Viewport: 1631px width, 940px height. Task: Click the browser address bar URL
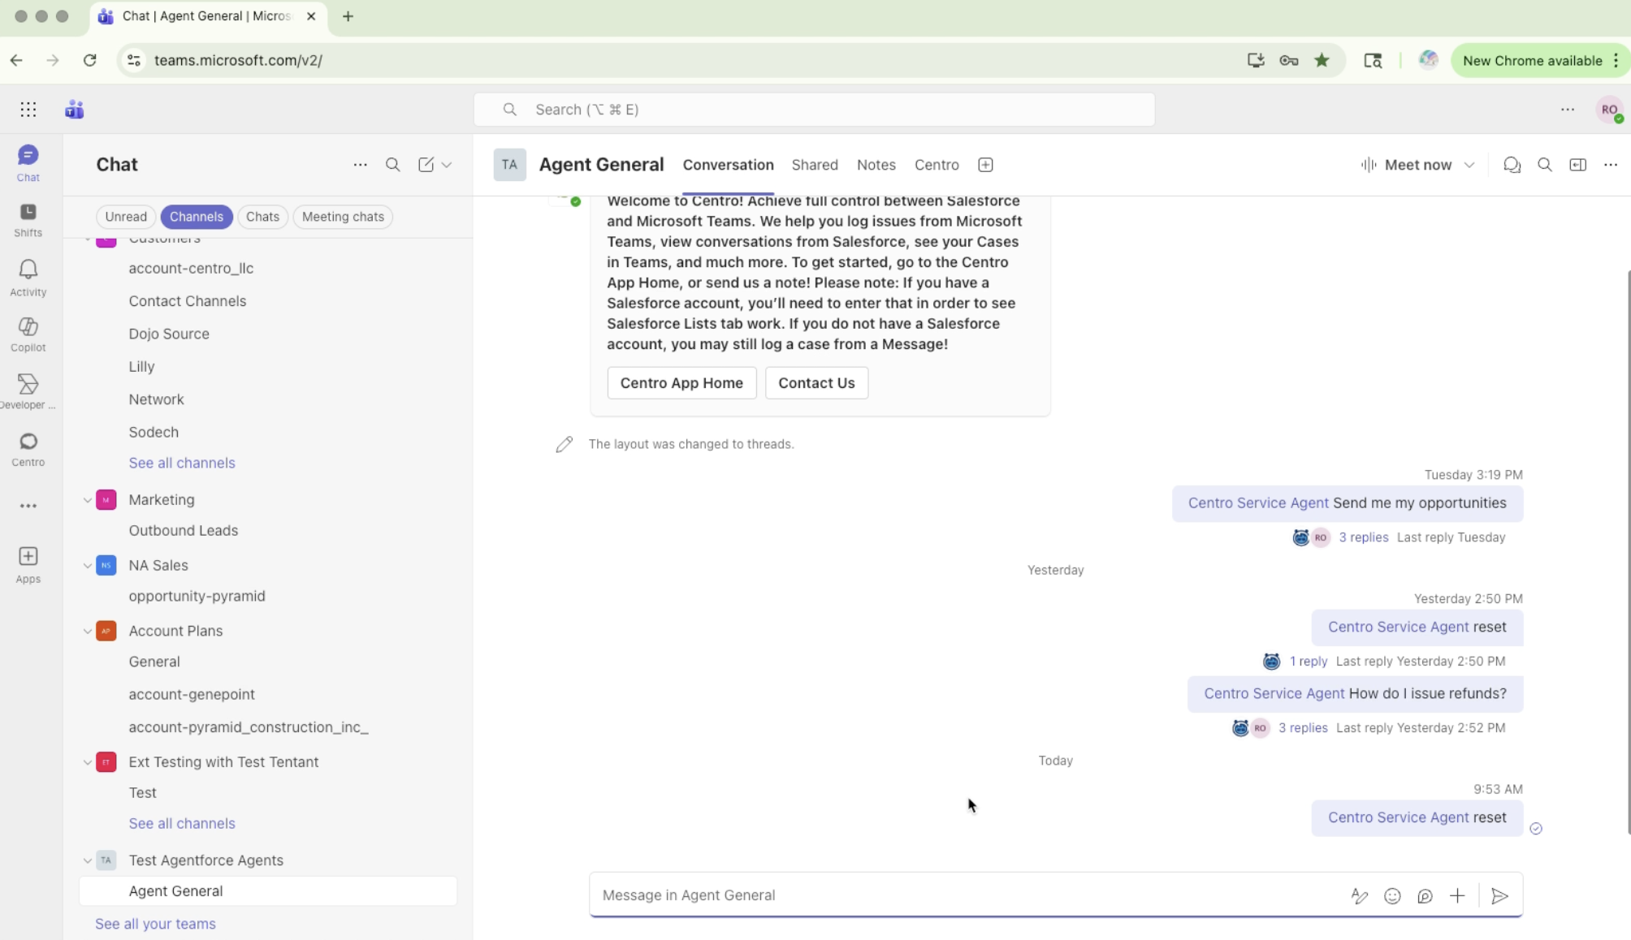coord(238,60)
